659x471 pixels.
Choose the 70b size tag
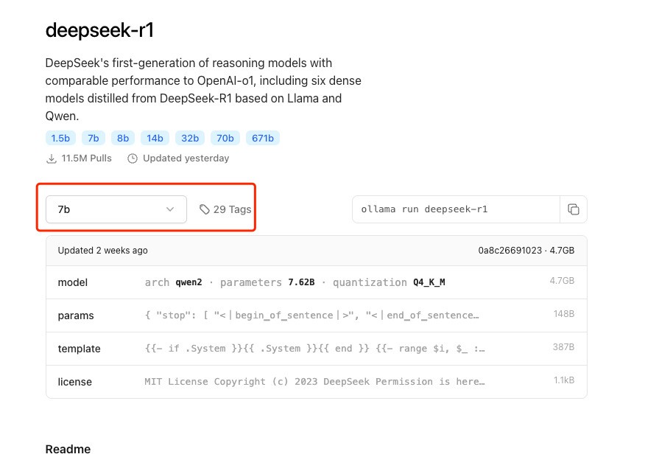coord(225,138)
